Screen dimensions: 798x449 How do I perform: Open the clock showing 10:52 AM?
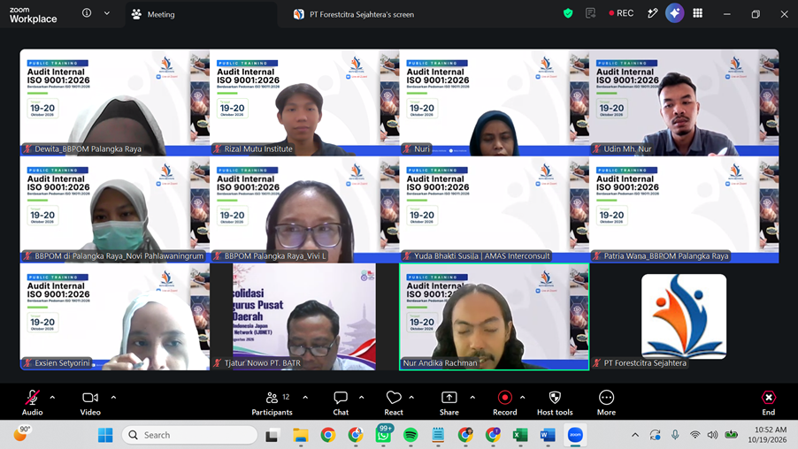767,435
